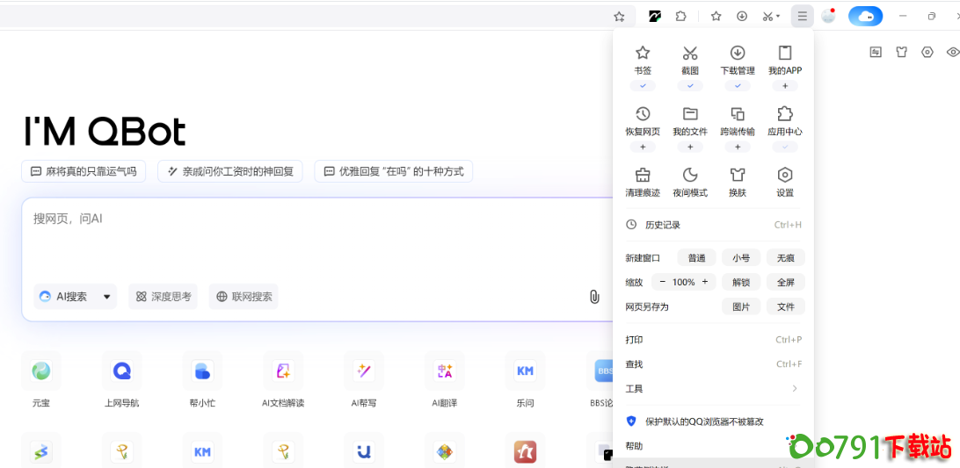Increase zoom with the plus button
This screenshot has height=468, width=960.
pos(705,282)
